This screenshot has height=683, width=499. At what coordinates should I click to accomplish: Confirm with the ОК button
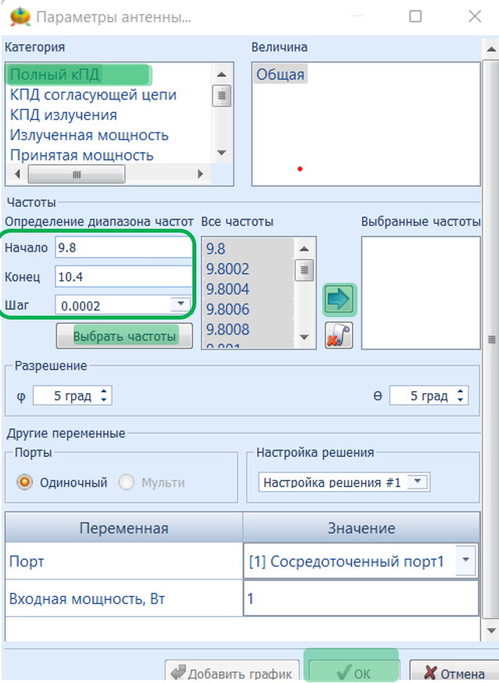click(x=353, y=672)
